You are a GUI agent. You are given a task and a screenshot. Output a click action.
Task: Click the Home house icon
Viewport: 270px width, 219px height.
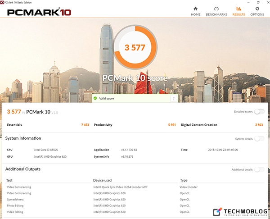(195, 9)
